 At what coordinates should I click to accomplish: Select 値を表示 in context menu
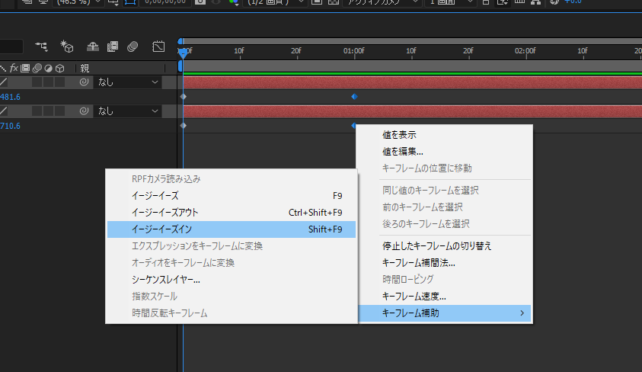tap(445, 135)
